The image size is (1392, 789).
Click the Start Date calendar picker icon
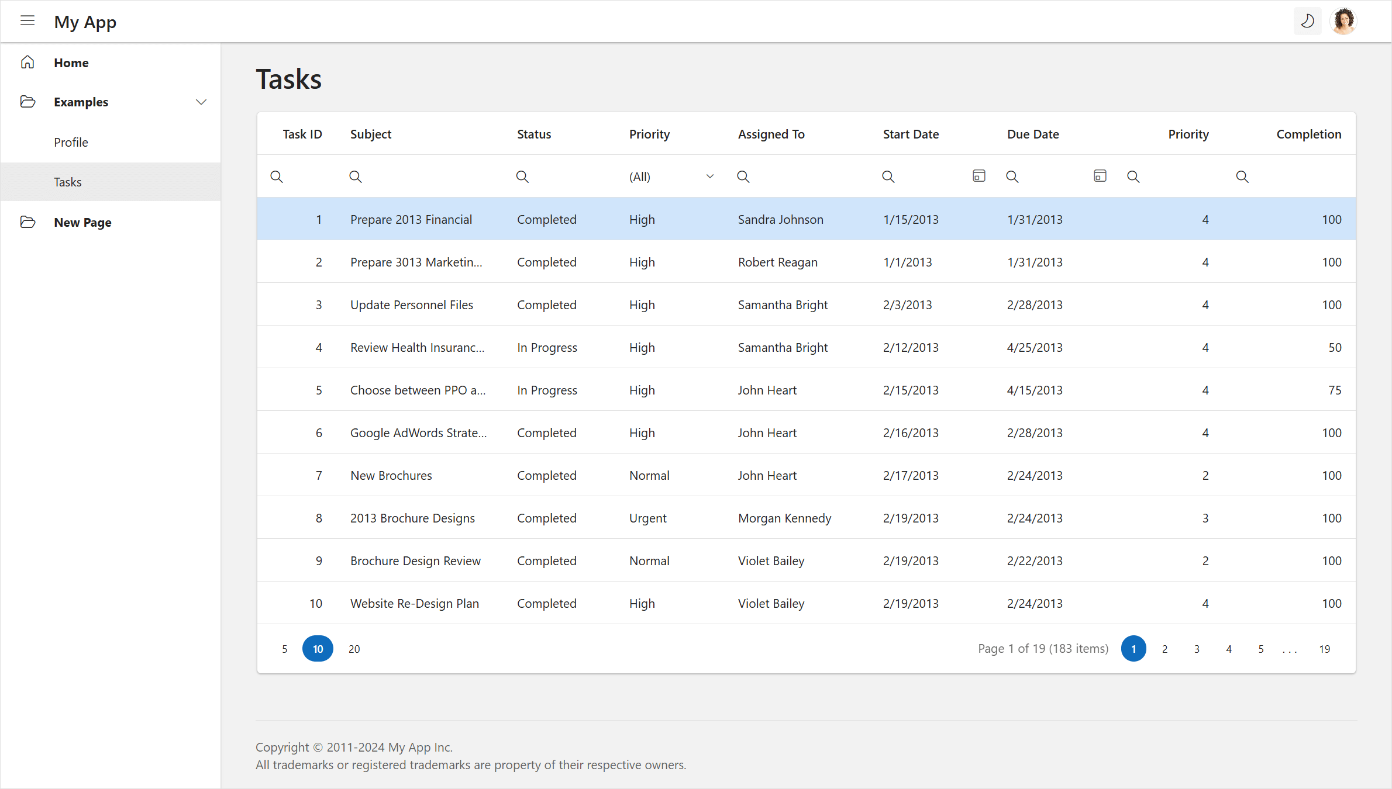click(979, 176)
